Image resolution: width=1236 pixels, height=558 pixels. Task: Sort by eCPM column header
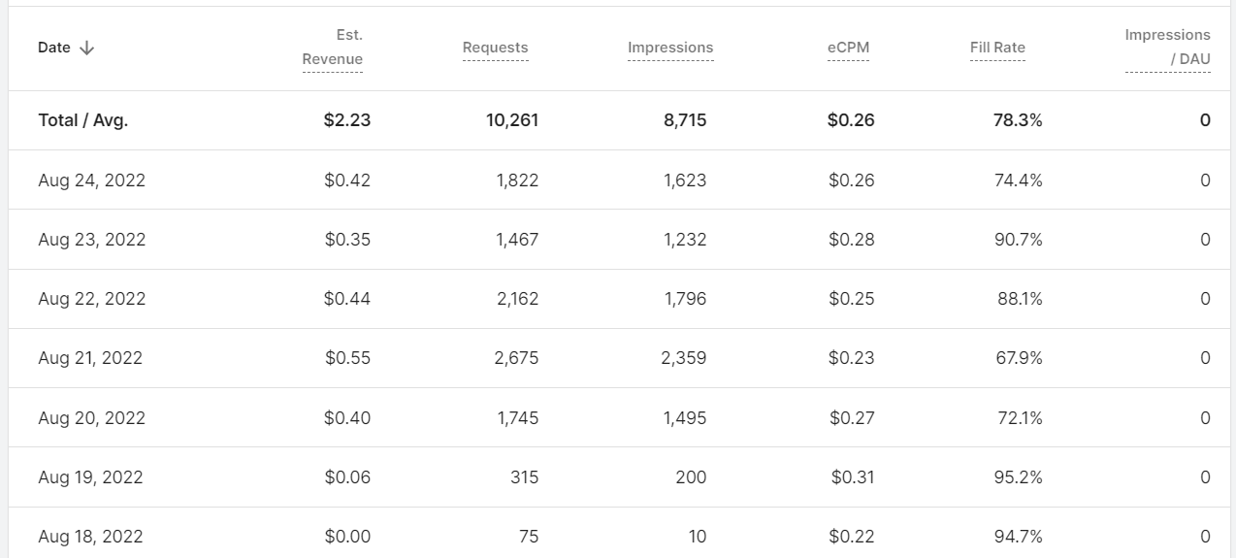coord(848,48)
